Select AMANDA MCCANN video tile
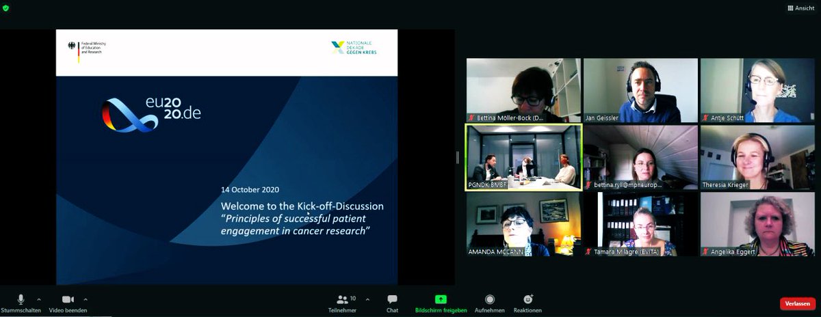Image resolution: width=821 pixels, height=317 pixels. (524, 224)
